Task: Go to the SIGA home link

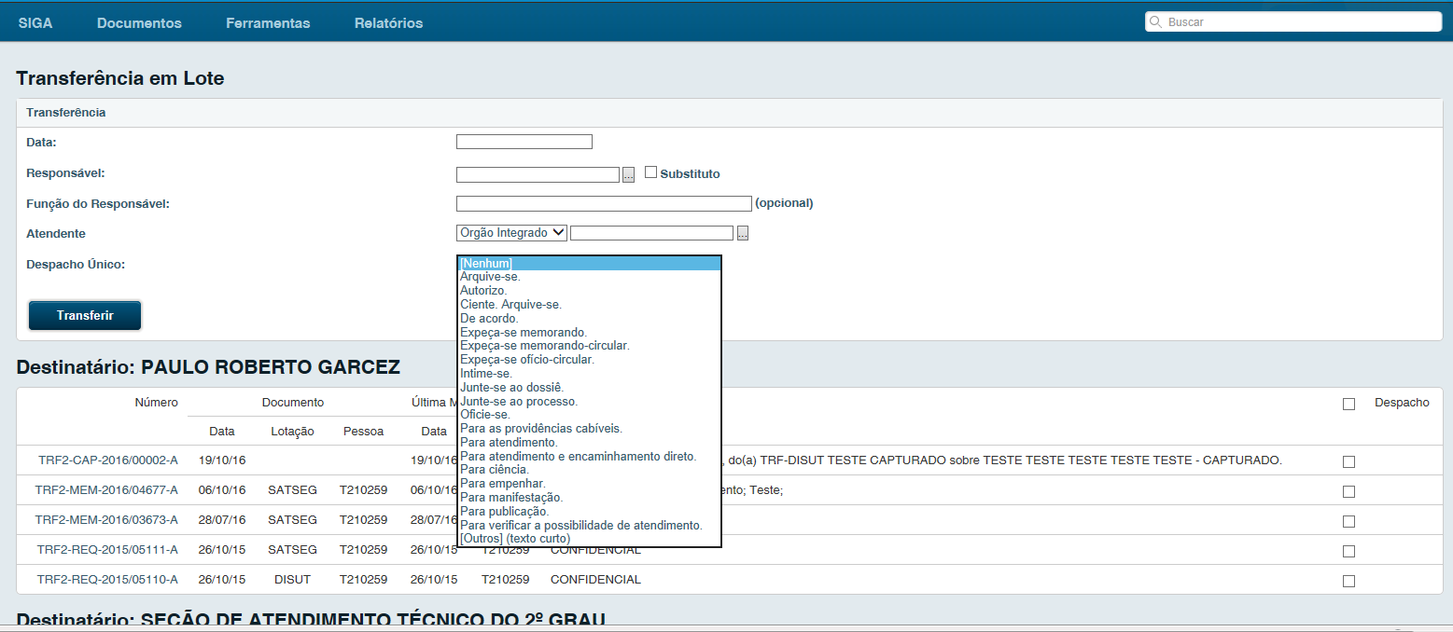Action: (35, 23)
